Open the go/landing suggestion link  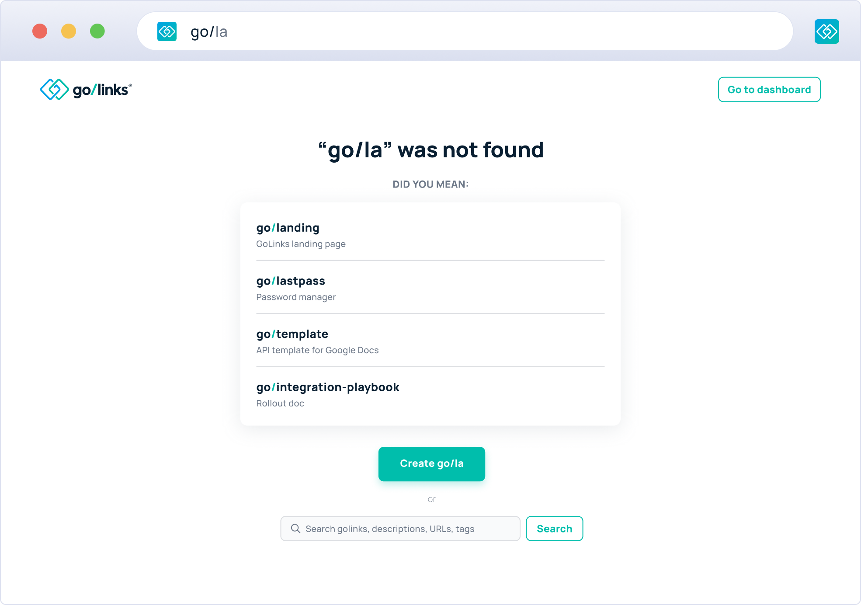(288, 227)
